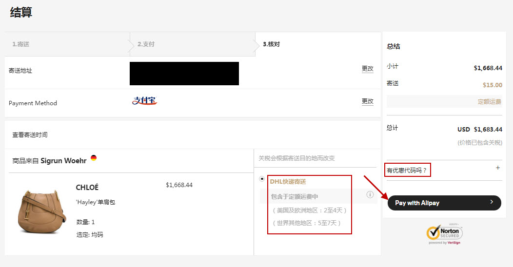The width and height of the screenshot is (513, 267).
Task: Click the 'Hayley'单肩包 product title
Action: coord(96,202)
